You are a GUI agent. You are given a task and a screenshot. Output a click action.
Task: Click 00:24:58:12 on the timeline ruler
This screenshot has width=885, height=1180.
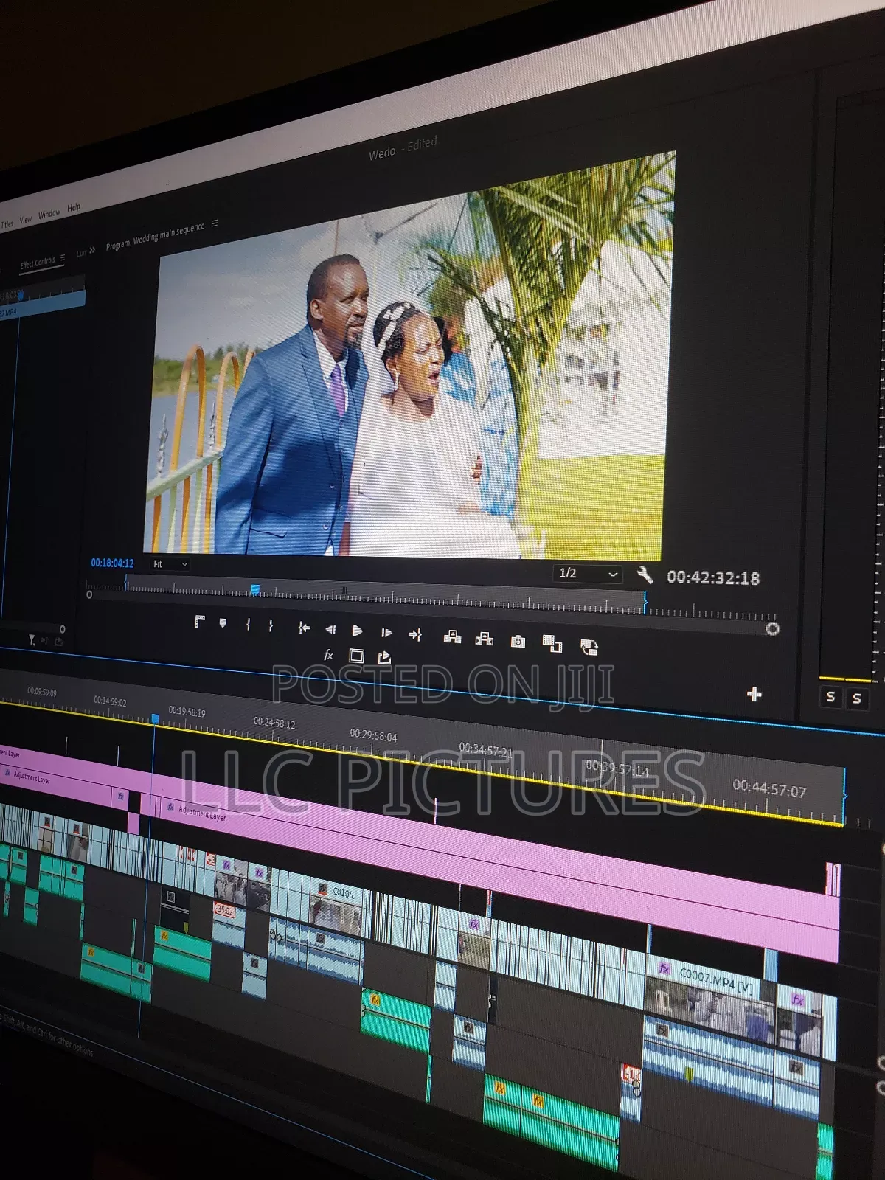(x=274, y=722)
